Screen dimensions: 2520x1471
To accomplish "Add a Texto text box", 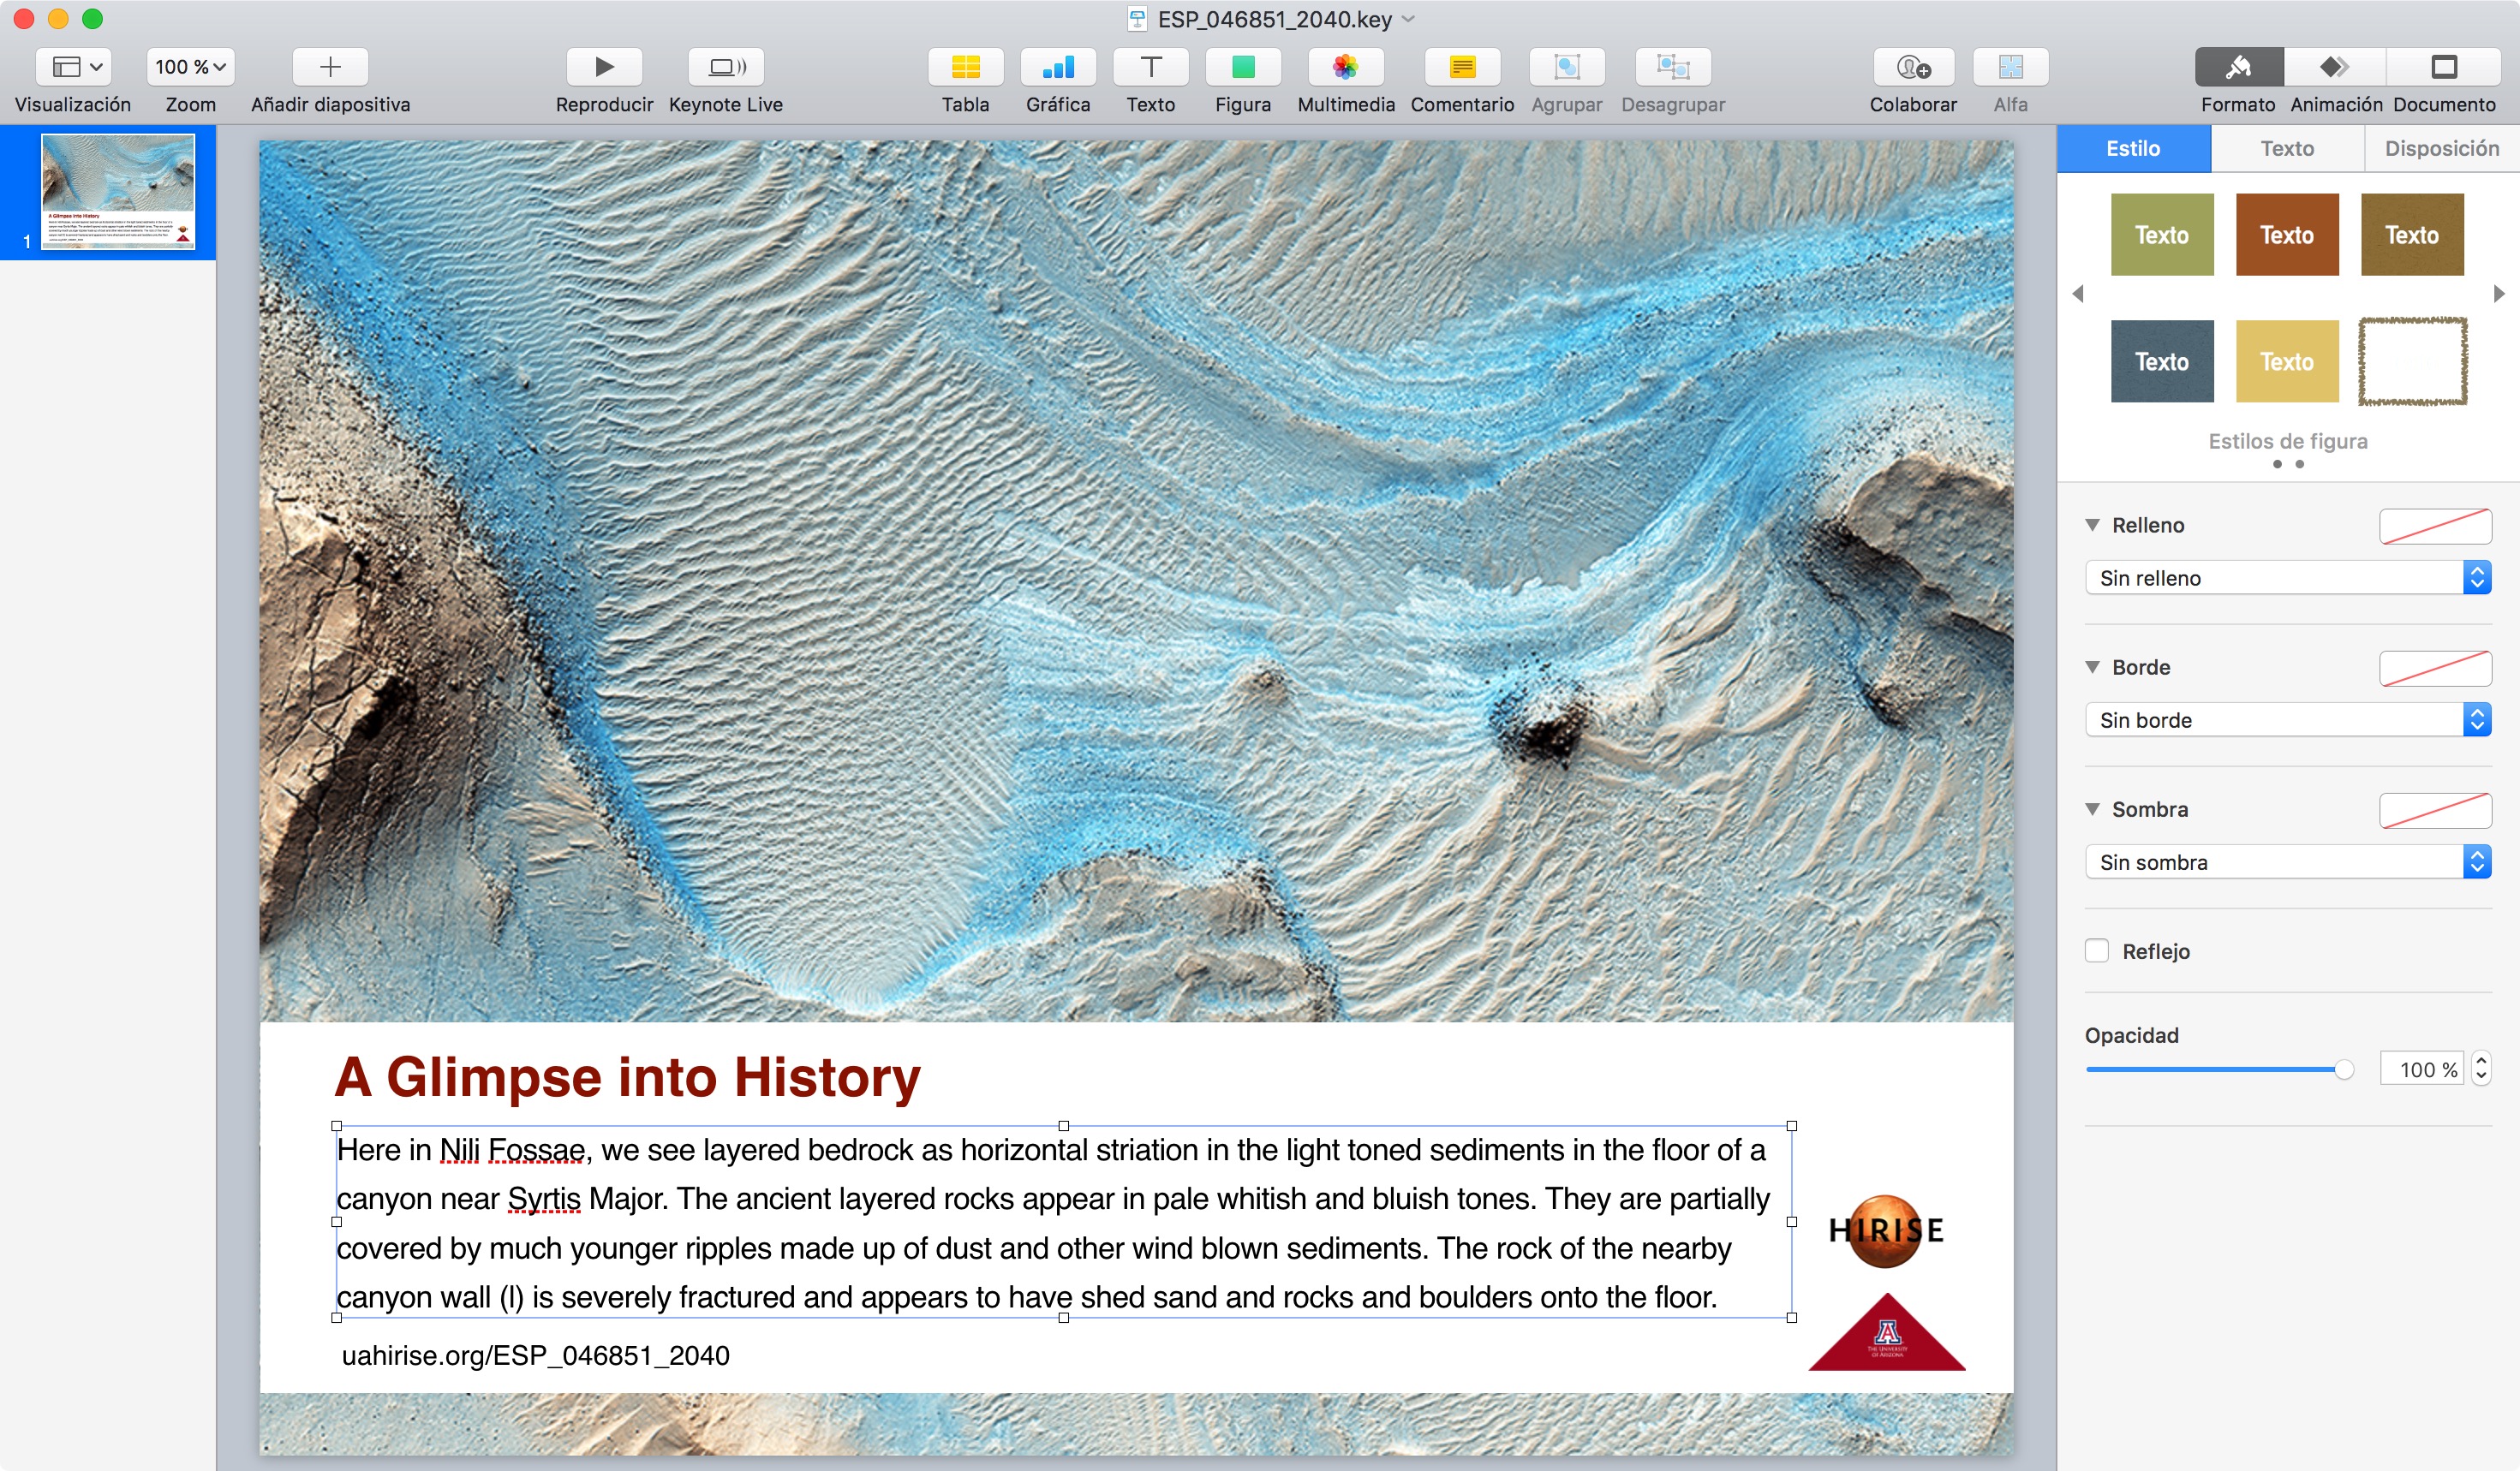I will coord(1151,66).
